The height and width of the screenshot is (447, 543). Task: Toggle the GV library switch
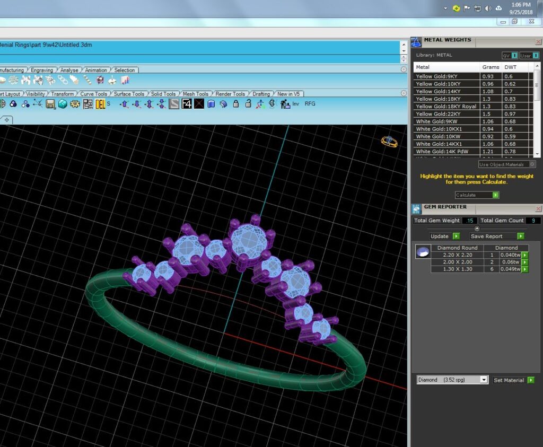click(510, 55)
